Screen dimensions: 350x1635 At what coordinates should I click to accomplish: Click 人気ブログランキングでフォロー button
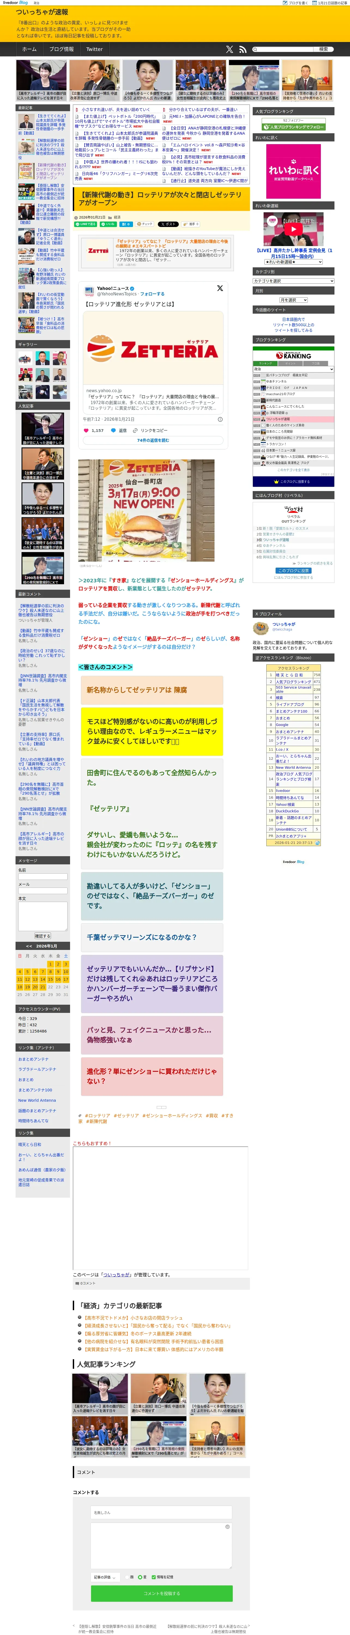tap(294, 127)
